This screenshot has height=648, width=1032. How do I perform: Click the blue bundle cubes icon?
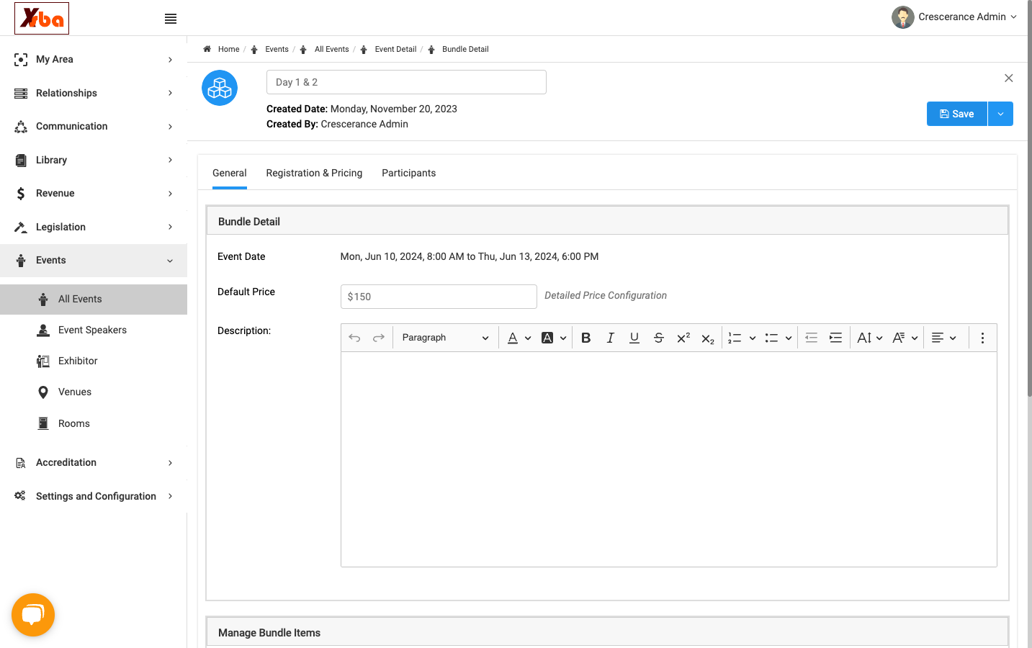[220, 88]
